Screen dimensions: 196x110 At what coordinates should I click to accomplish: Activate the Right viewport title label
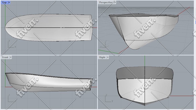(102, 57)
